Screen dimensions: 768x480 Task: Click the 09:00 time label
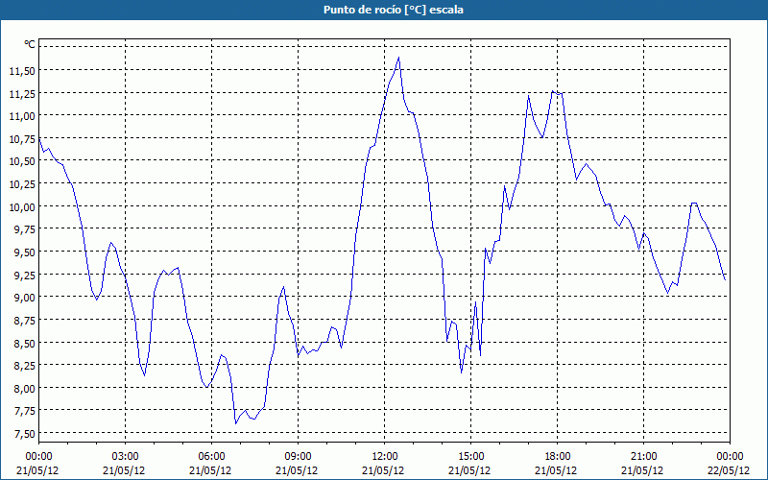298,456
